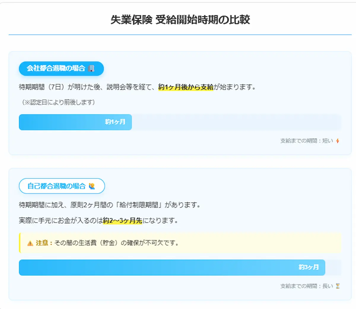Click the text 実際に手元にお金が入るのは
Screen dimensions: 356x309
tap(61, 221)
